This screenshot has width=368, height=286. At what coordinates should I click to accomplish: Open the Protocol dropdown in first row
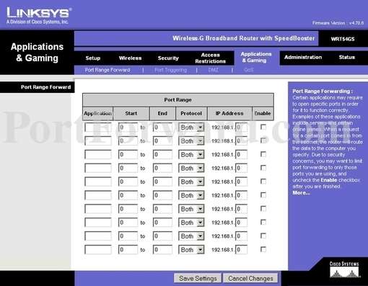pos(191,128)
